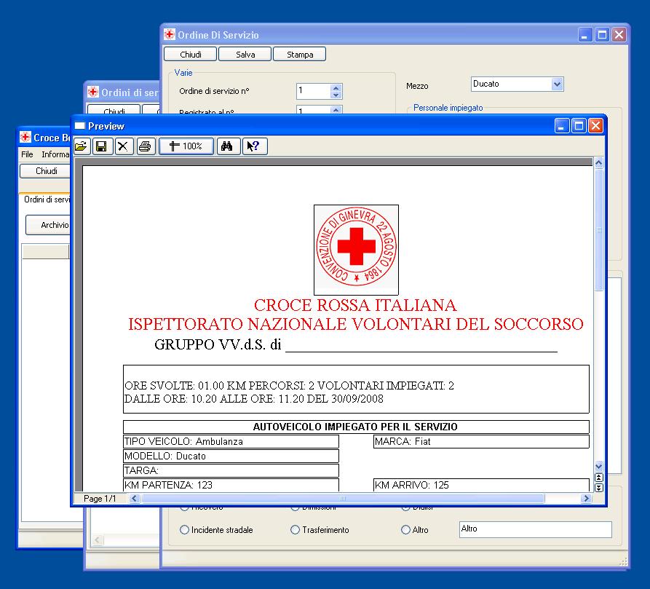
Task: Click Chiudi in the Croce window
Action: (x=45, y=171)
